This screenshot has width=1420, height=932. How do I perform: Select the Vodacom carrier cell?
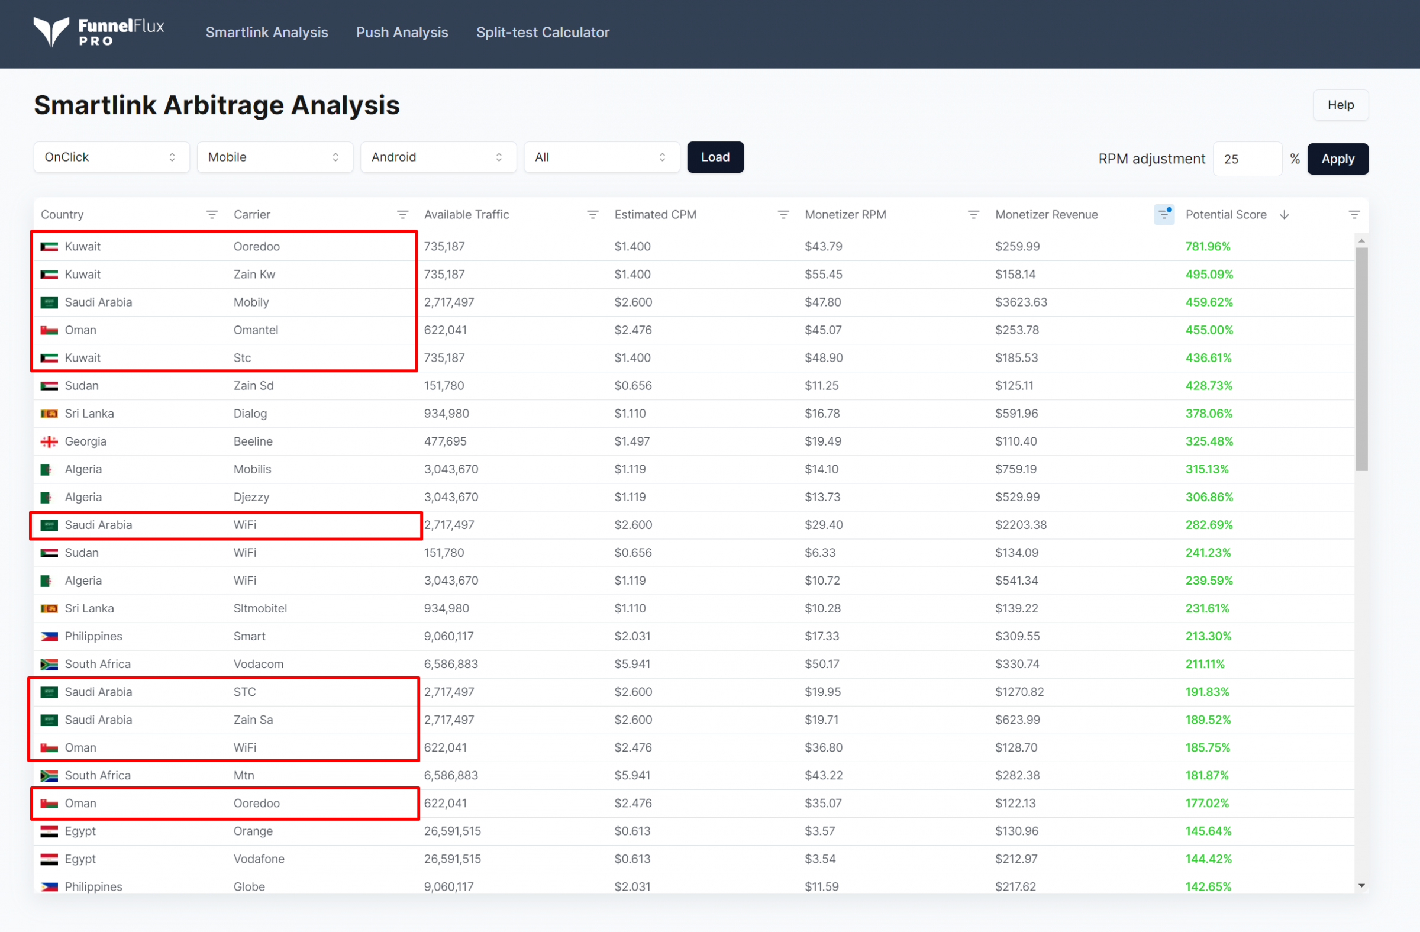coord(259,664)
